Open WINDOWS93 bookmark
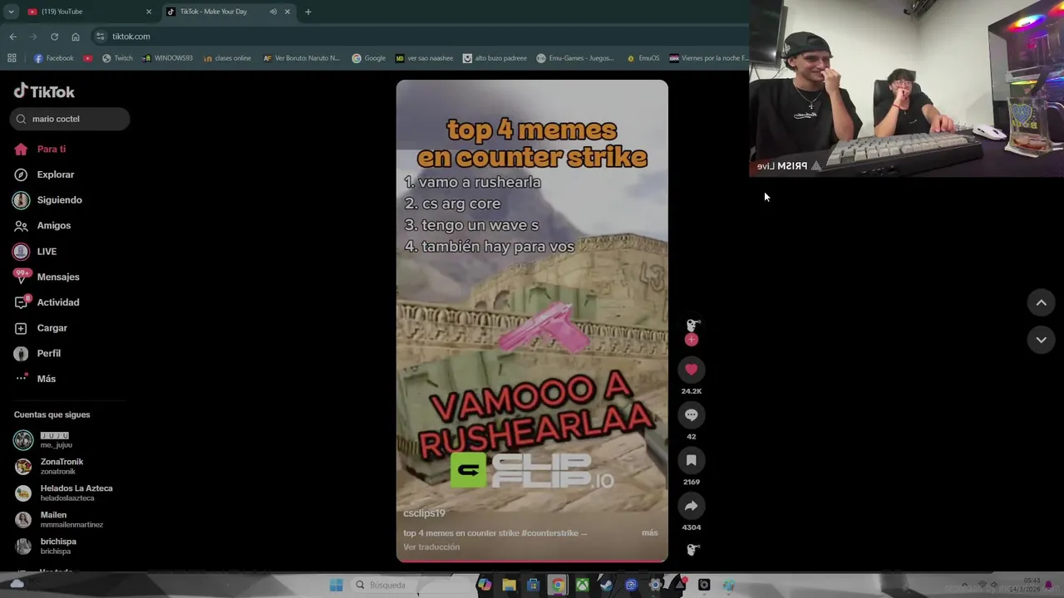The height and width of the screenshot is (598, 1064). tap(167, 58)
